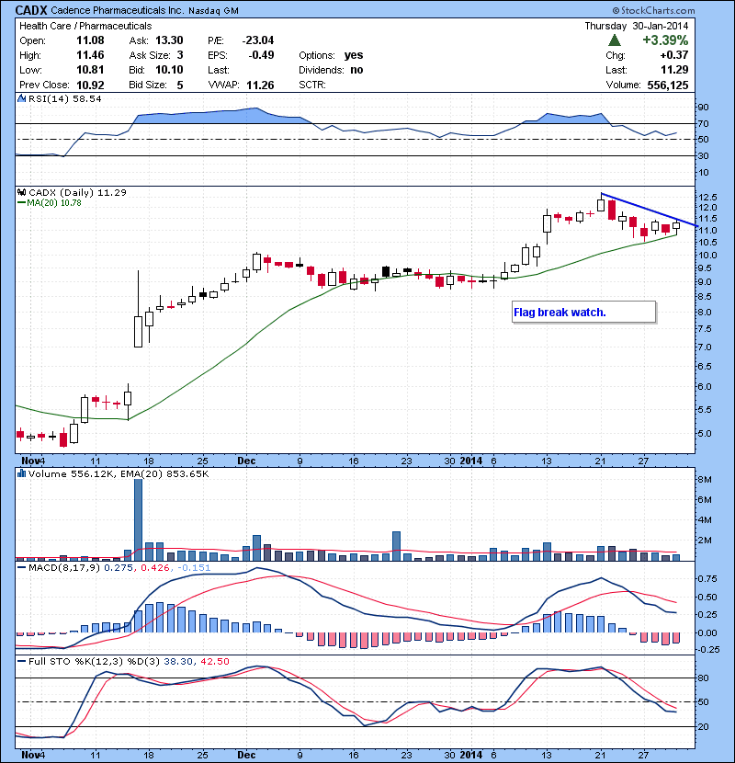Click the blue flag trendline on price chart
Screen dimensions: 735x763
650,210
